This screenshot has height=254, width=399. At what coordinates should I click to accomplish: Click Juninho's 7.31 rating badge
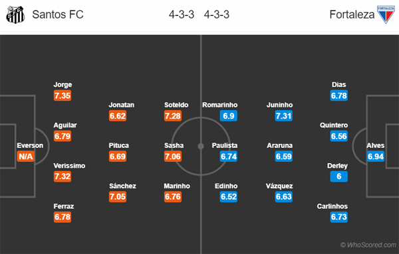(284, 116)
